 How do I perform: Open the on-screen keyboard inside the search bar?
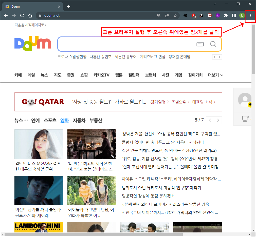200,44
